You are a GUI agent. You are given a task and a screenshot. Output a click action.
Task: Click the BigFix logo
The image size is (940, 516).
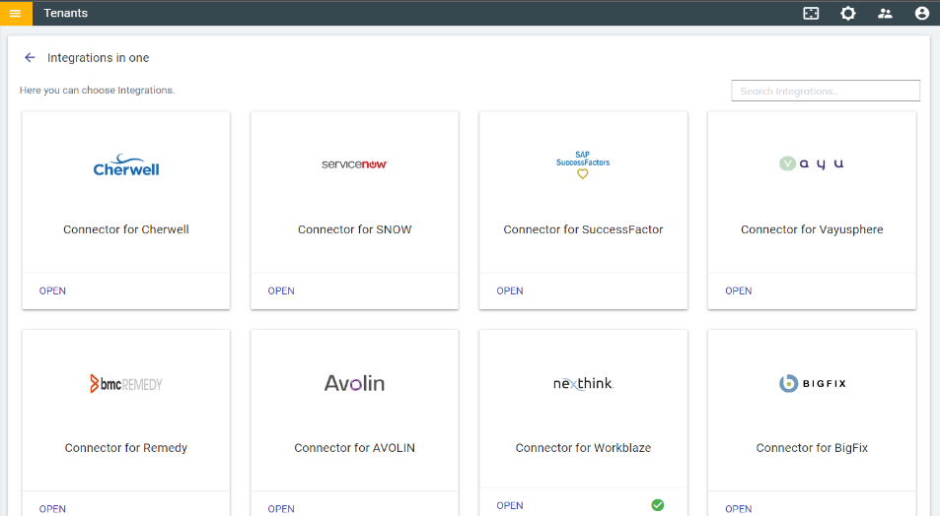click(x=812, y=383)
